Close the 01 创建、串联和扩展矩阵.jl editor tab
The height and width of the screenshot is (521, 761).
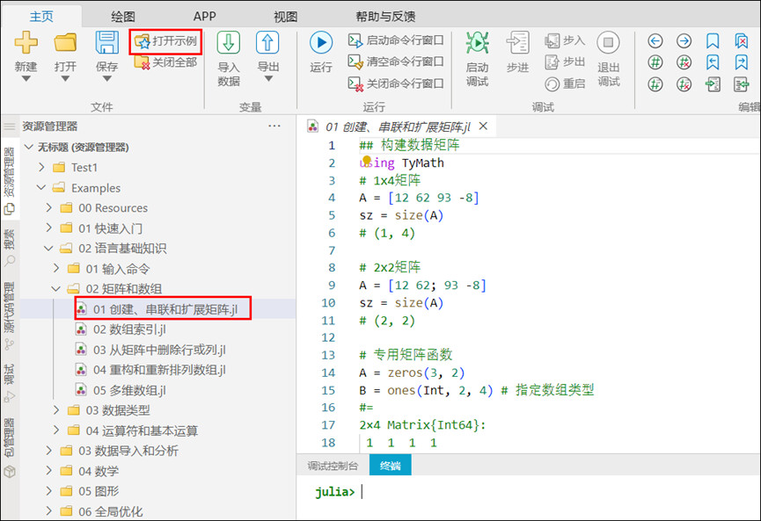[x=483, y=126]
